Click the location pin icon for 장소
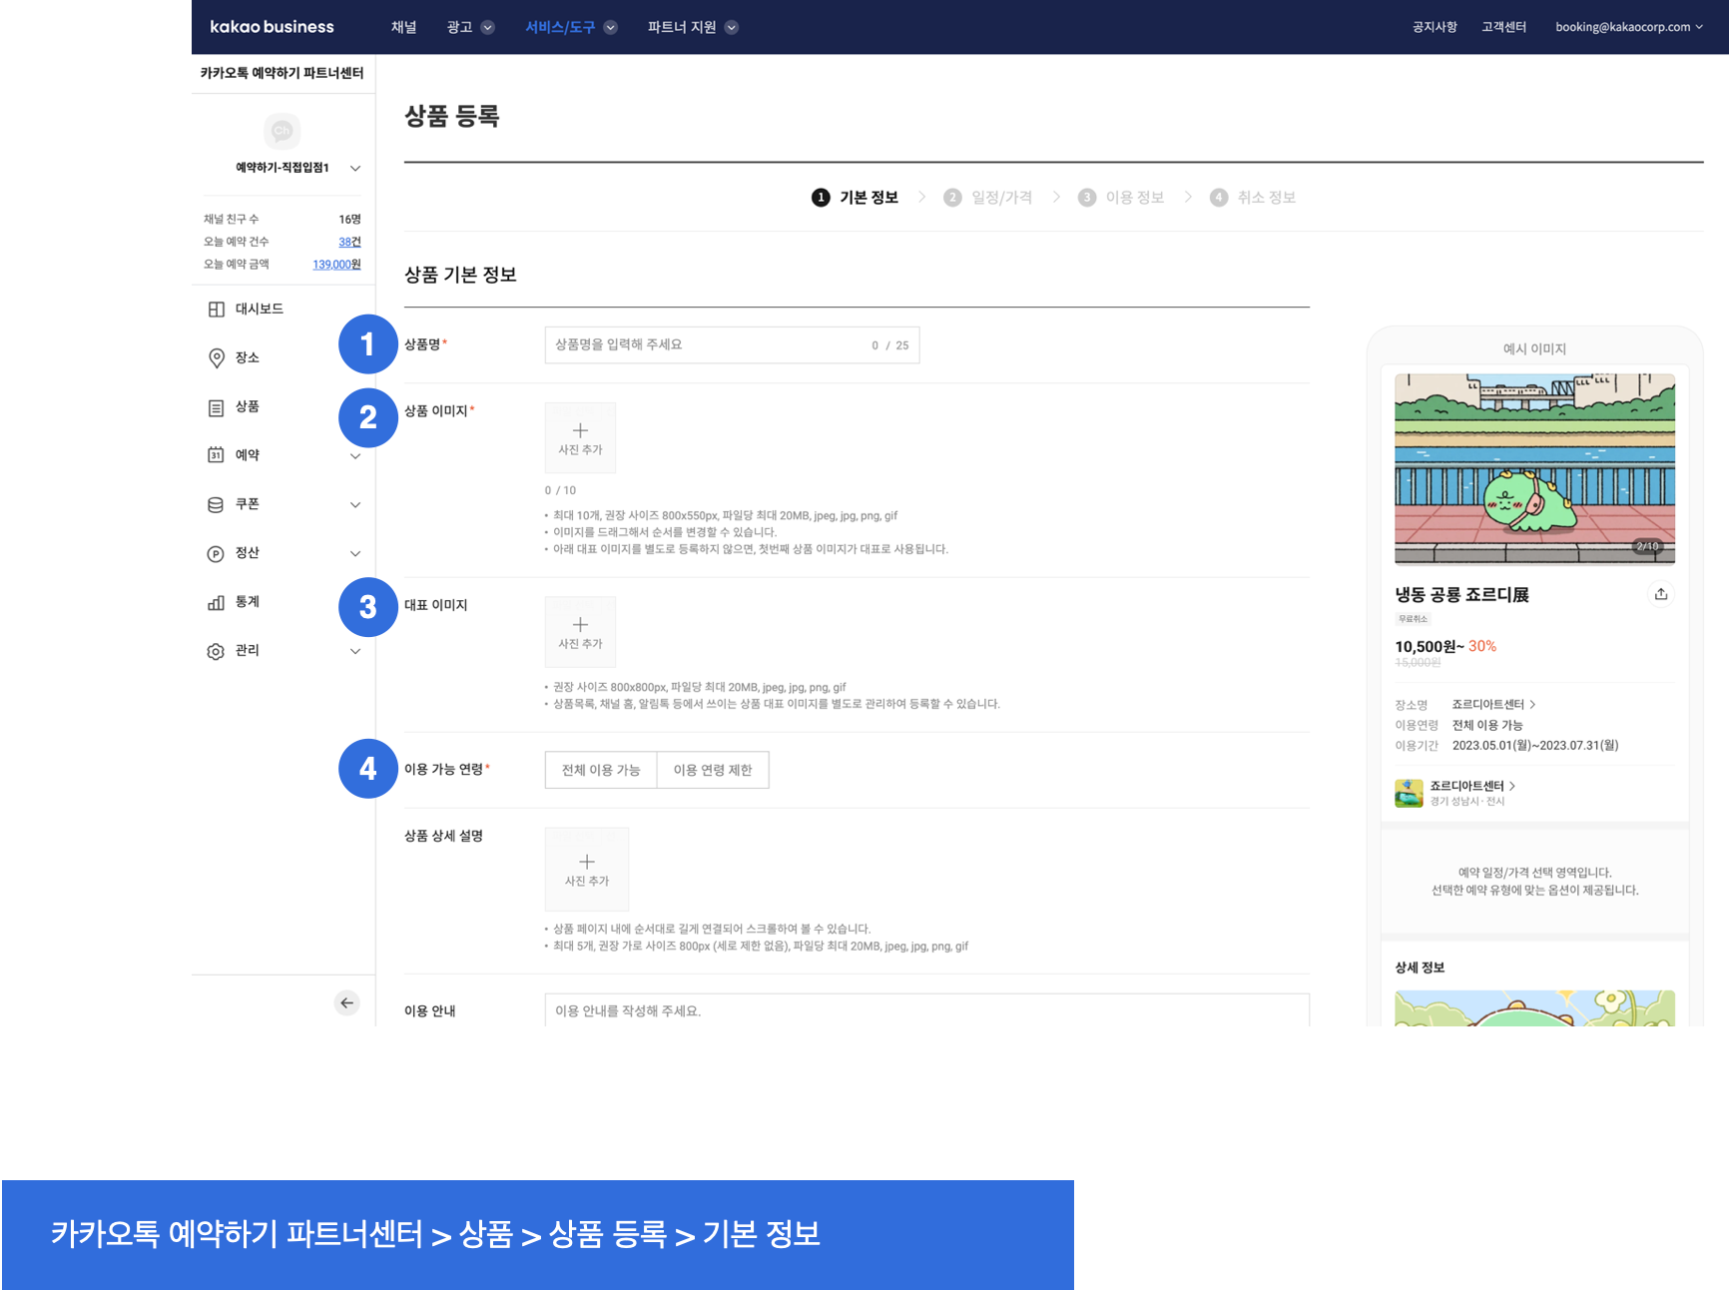 (x=216, y=357)
